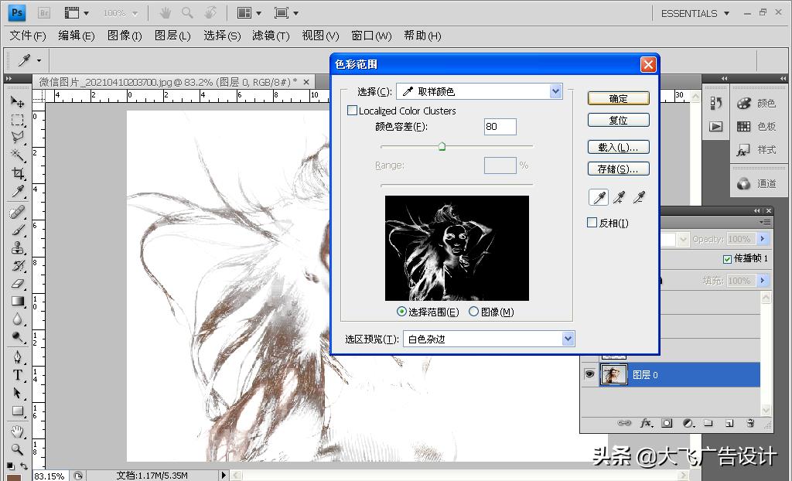Select the Eraser tool
The image size is (792, 481).
17,283
